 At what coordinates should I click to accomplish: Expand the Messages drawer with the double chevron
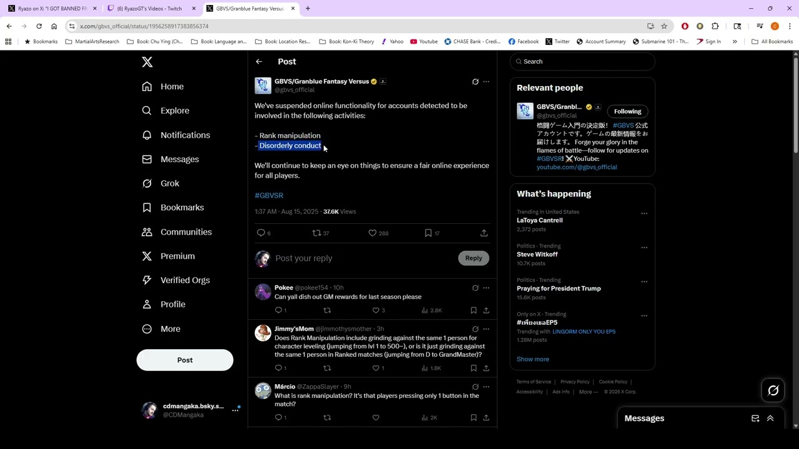click(x=770, y=418)
